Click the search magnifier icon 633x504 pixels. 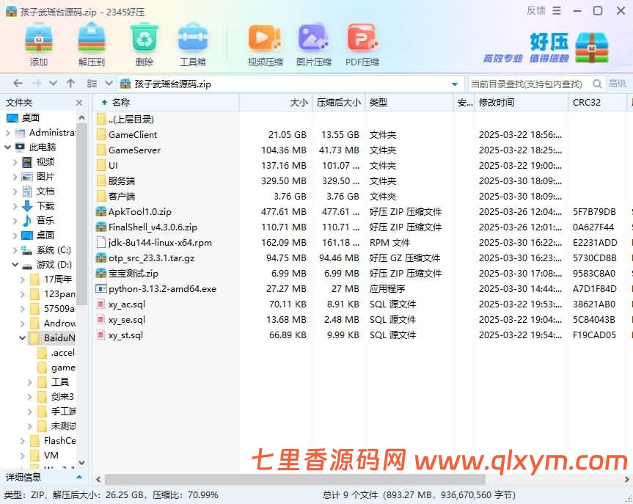tap(598, 84)
